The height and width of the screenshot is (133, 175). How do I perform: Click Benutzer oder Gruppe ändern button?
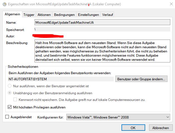[141, 79]
